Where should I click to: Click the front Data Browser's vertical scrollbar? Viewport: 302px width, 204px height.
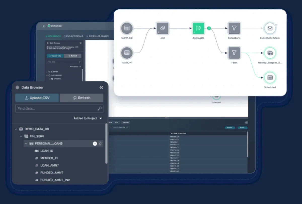[106, 143]
